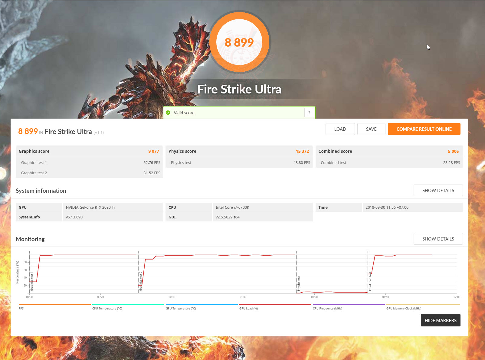Click the System information heading
Image resolution: width=485 pixels, height=360 pixels.
(41, 191)
